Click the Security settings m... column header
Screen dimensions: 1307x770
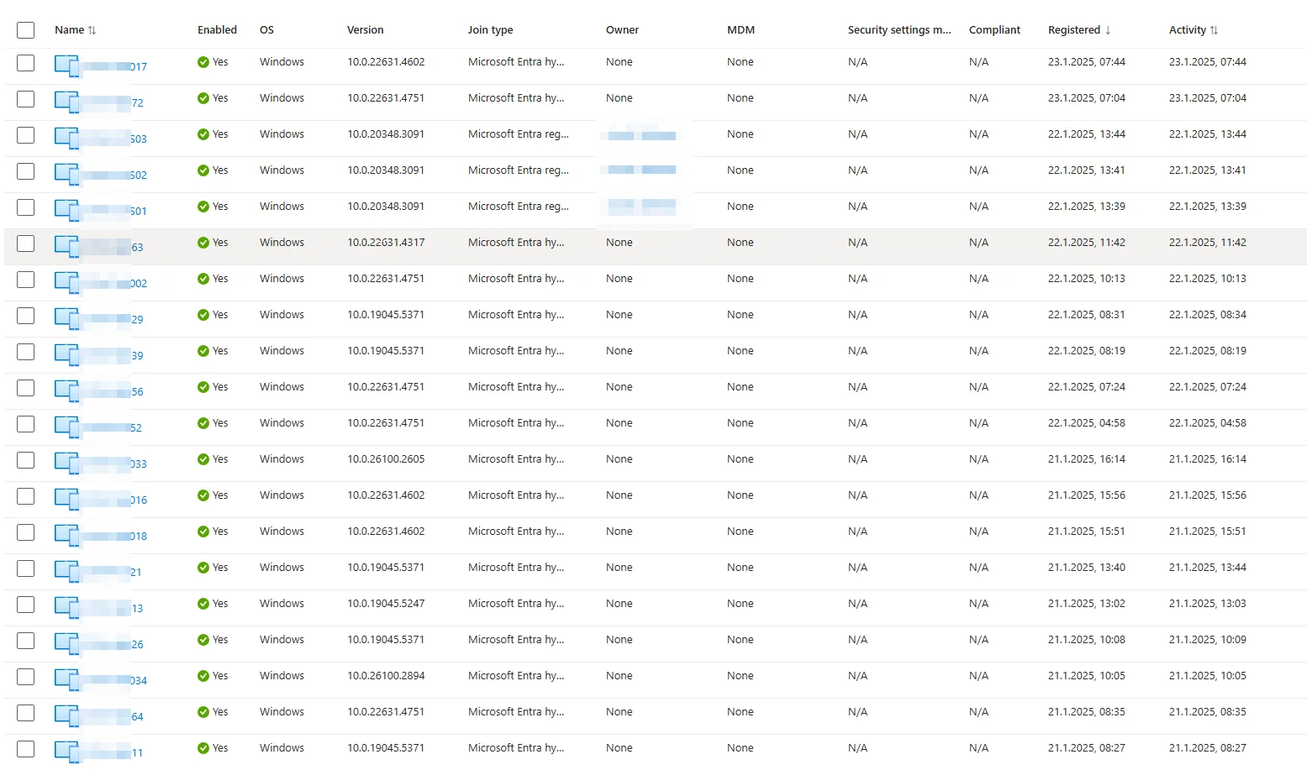[x=899, y=30]
